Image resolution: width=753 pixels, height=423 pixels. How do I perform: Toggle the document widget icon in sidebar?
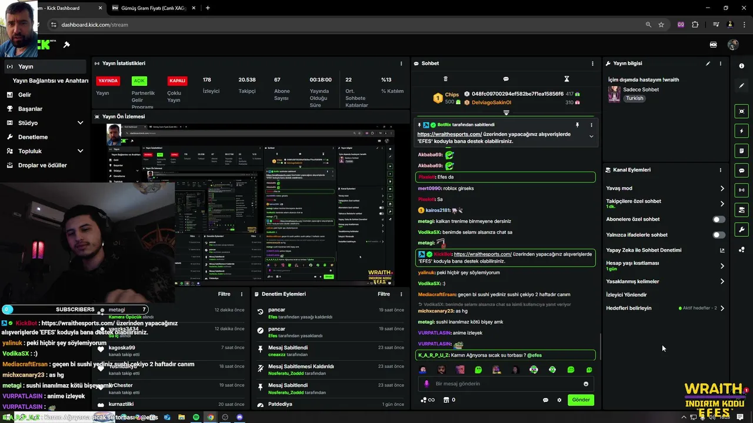tap(742, 151)
